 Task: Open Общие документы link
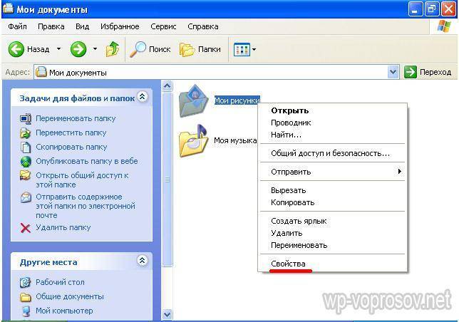click(x=70, y=296)
